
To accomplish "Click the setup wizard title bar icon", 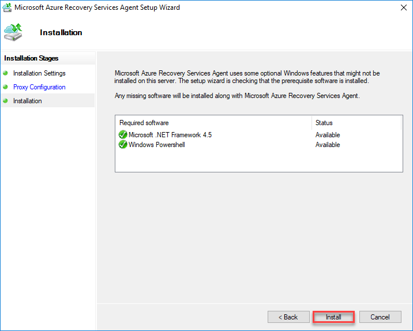I will (x=7, y=7).
